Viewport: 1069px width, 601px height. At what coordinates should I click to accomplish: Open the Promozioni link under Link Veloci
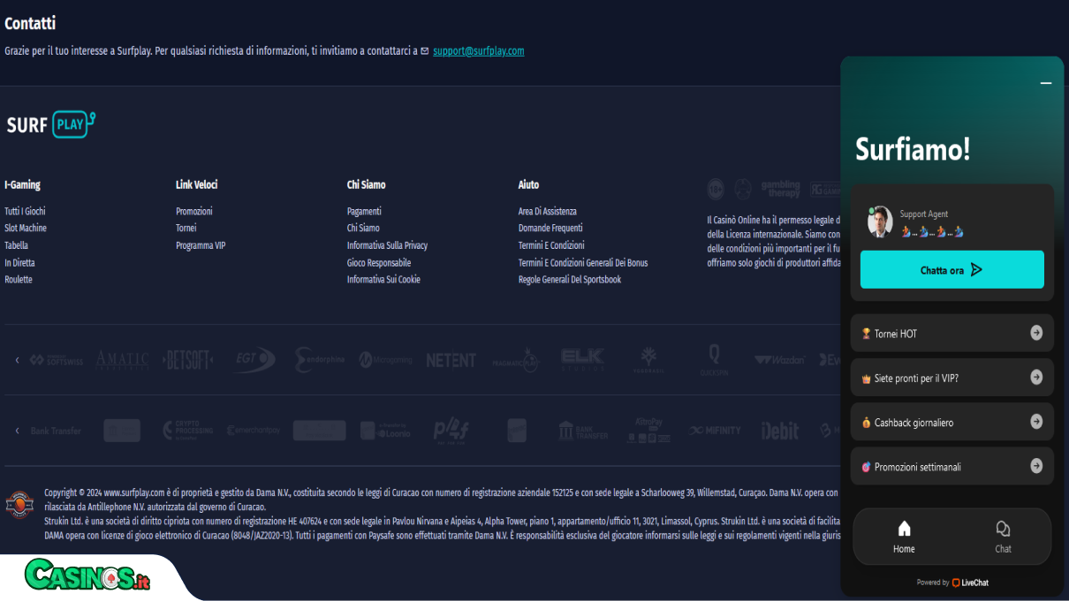click(194, 211)
